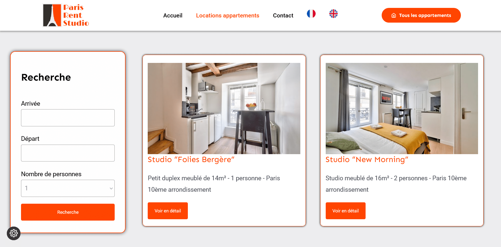Focus the Départ date field
501x247 pixels.
pos(68,153)
